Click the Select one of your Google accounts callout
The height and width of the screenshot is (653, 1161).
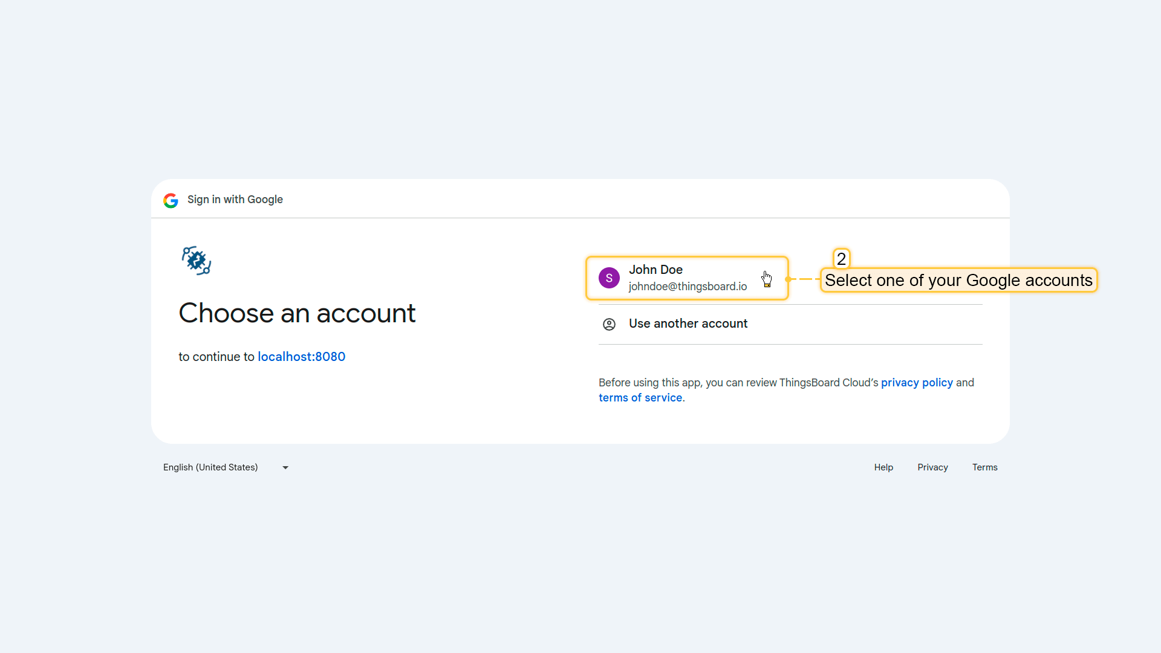(958, 281)
